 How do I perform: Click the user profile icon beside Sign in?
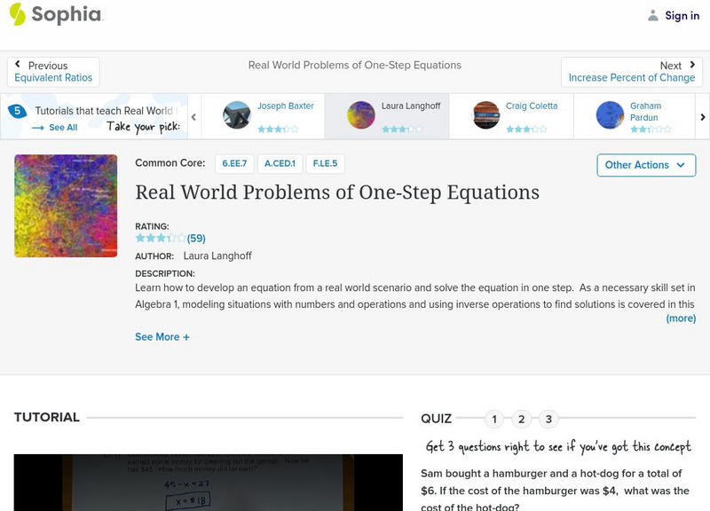(652, 15)
